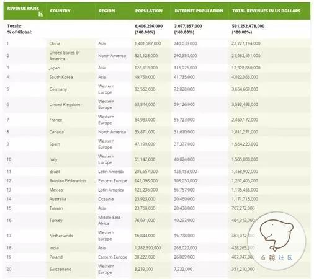Select China's internet population 740,038,000
Screen dimensions: 314x279
[x=186, y=43]
